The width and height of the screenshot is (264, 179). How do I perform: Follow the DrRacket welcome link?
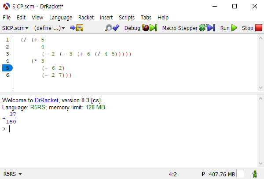pos(47,100)
